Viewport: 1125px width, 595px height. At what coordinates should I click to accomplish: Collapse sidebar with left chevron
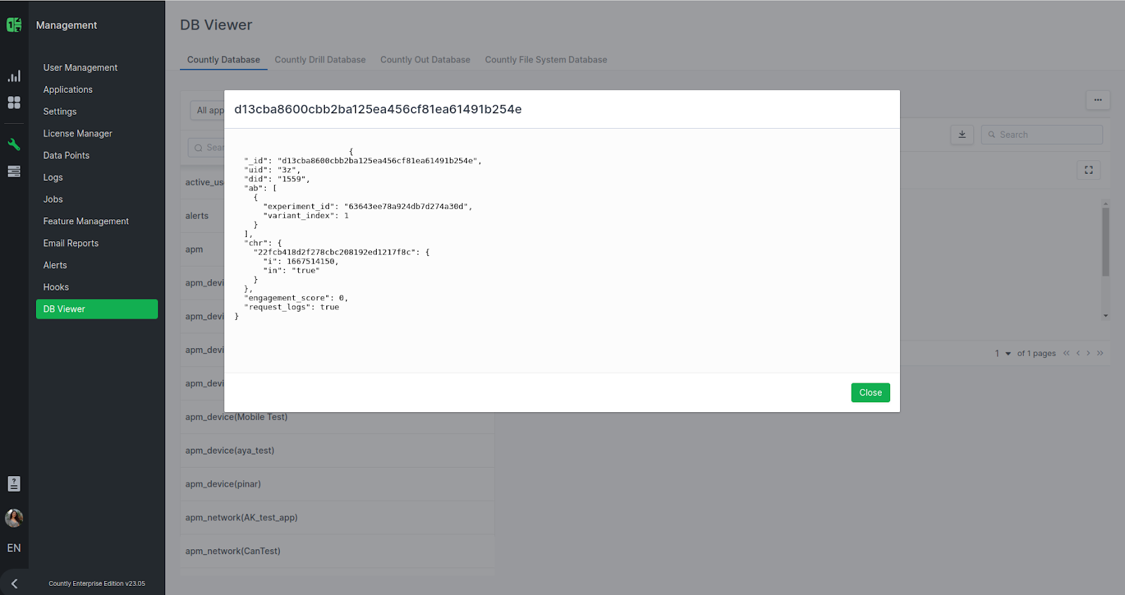[14, 584]
